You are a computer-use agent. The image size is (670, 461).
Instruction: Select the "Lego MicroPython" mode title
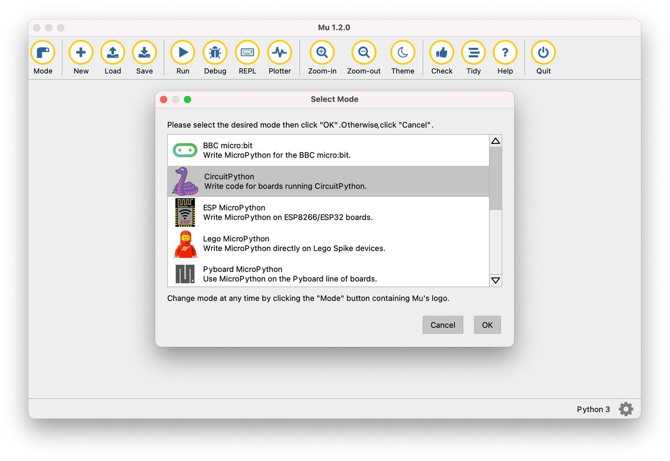pos(236,239)
